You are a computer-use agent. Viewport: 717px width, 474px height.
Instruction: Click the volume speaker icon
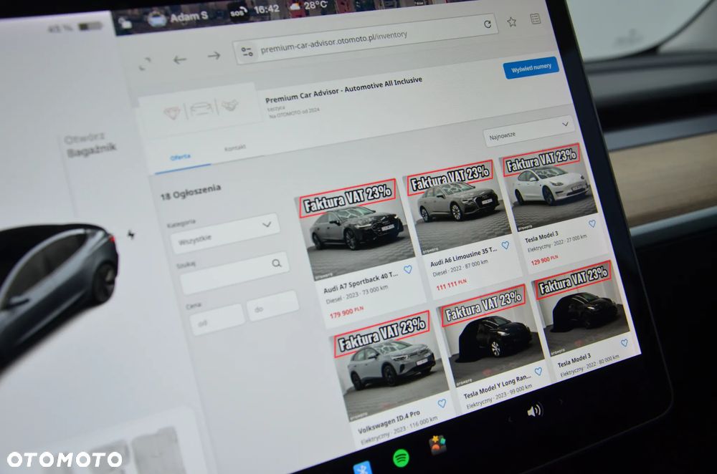point(534,410)
